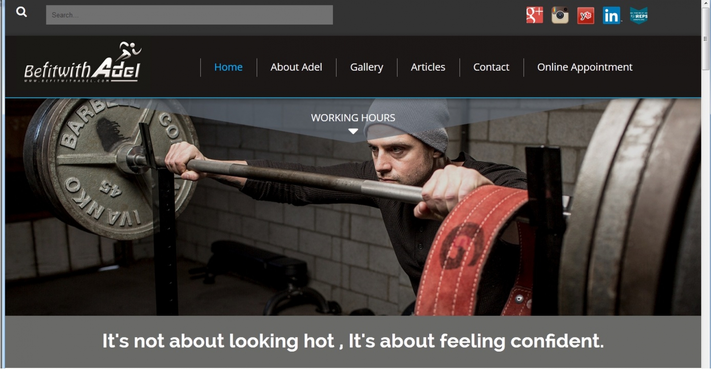Image resolution: width=711 pixels, height=370 pixels.
Task: Visit the Yelp profile icon
Action: click(x=585, y=16)
